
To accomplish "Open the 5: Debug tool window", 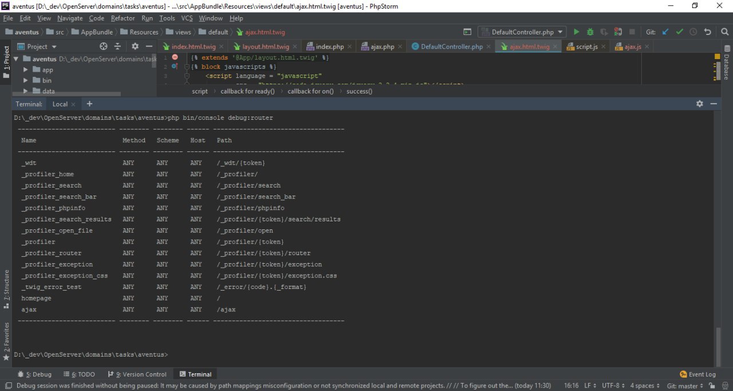I will click(x=34, y=374).
